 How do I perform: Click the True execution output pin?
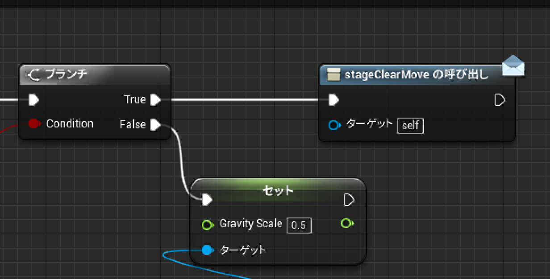(155, 100)
